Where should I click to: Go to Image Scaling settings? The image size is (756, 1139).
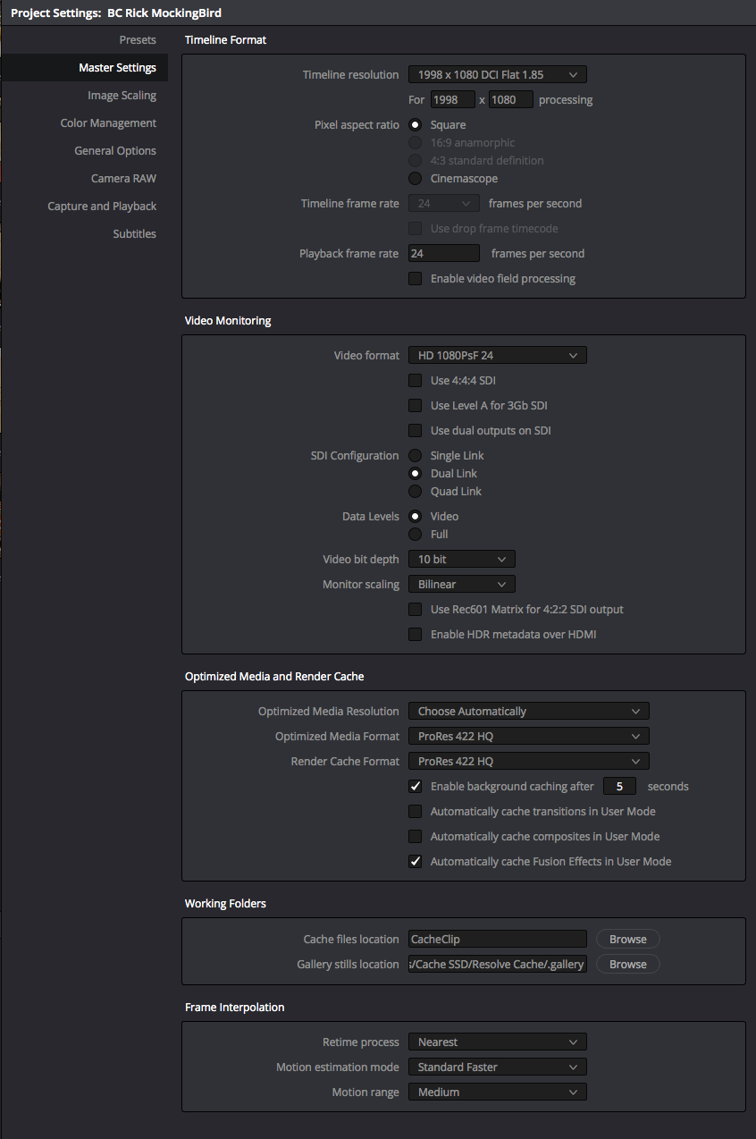[122, 96]
